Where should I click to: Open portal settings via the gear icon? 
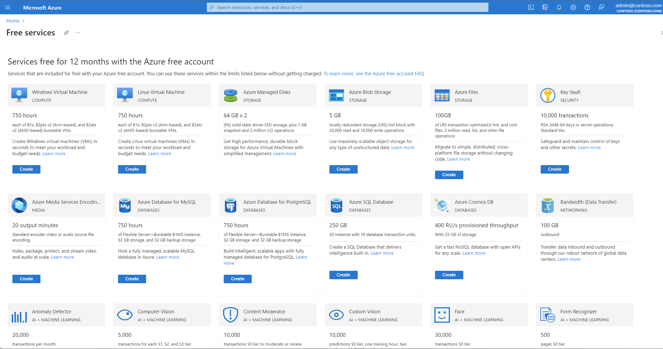point(573,7)
